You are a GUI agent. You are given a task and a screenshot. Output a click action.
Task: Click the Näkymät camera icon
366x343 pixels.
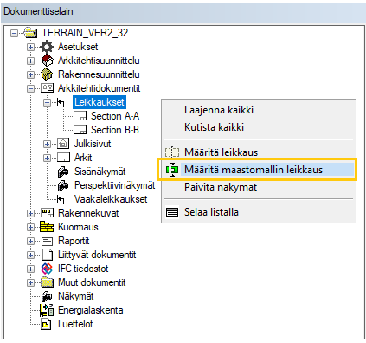(47, 296)
